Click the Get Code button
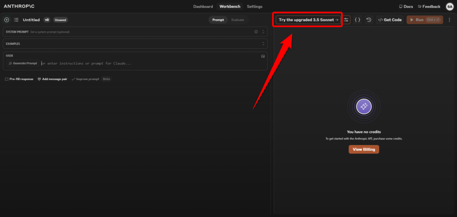This screenshot has width=457, height=217. (390, 20)
